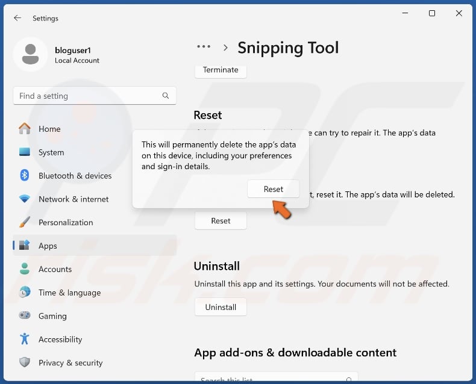476x384 pixels.
Task: Open Accounts settings
Action: [95, 269]
